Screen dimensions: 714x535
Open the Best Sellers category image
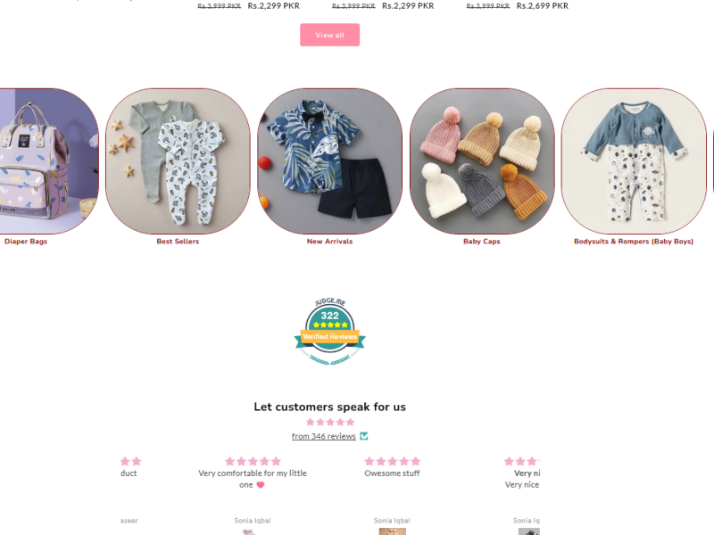[x=178, y=161]
